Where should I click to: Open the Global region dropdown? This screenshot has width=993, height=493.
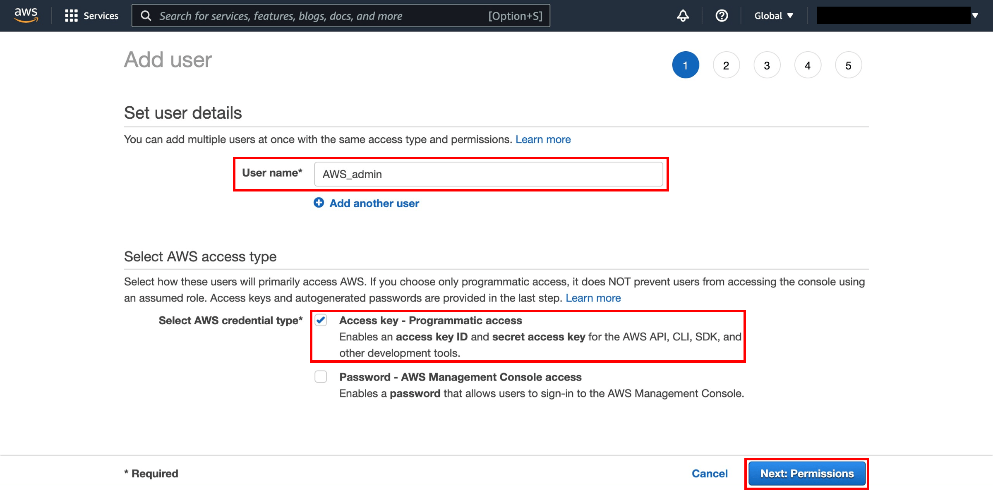pos(773,15)
